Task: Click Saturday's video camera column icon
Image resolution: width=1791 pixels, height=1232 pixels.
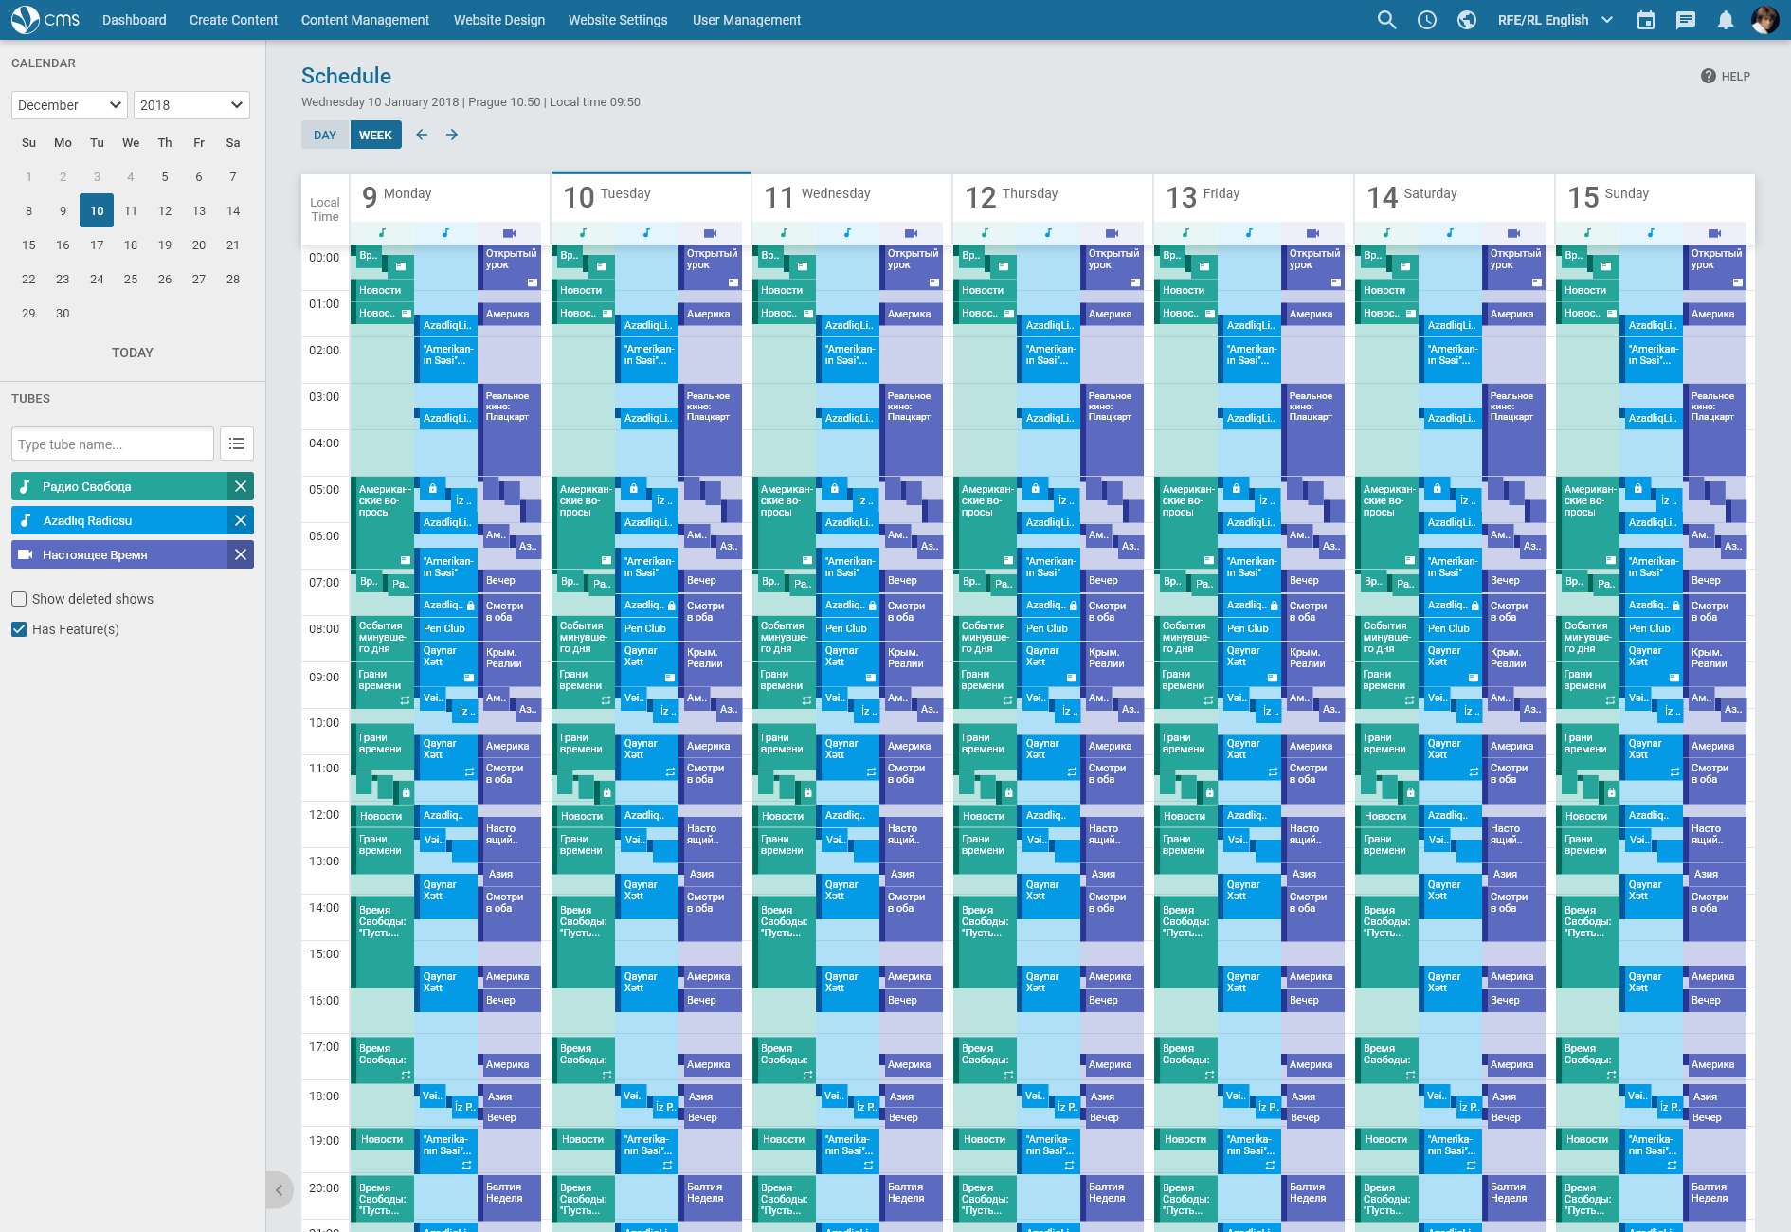Action: (1513, 233)
